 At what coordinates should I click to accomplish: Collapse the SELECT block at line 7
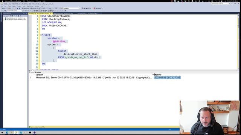click(41, 35)
